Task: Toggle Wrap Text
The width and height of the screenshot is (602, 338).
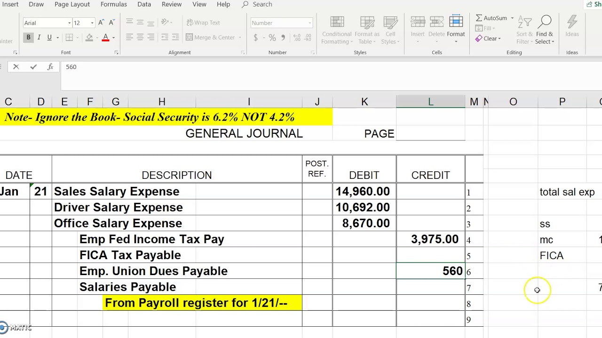Action: [x=203, y=23]
